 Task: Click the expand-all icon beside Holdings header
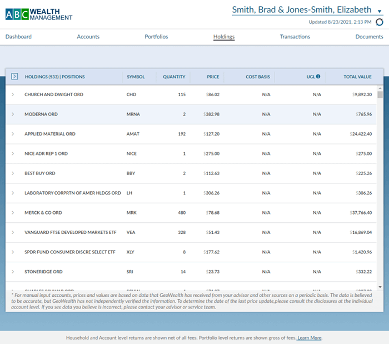[14, 76]
